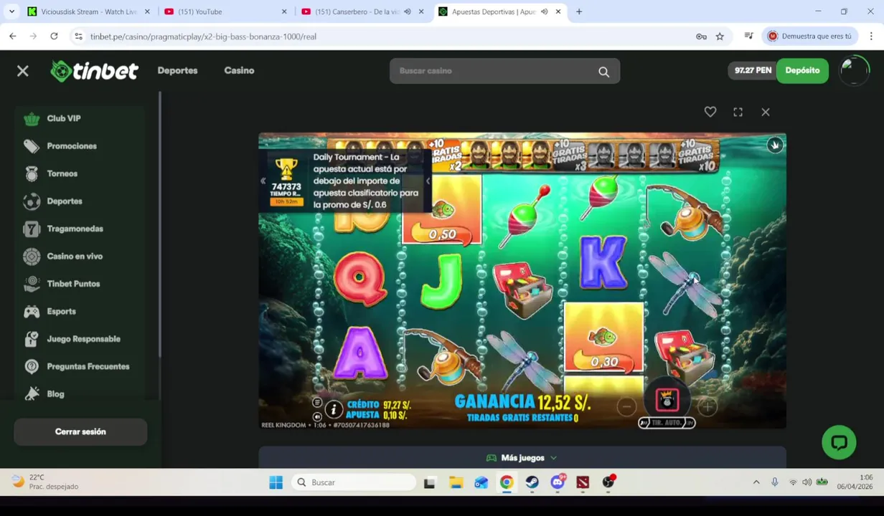
Task: Click Demuestra que eres tú profile button
Action: point(809,37)
